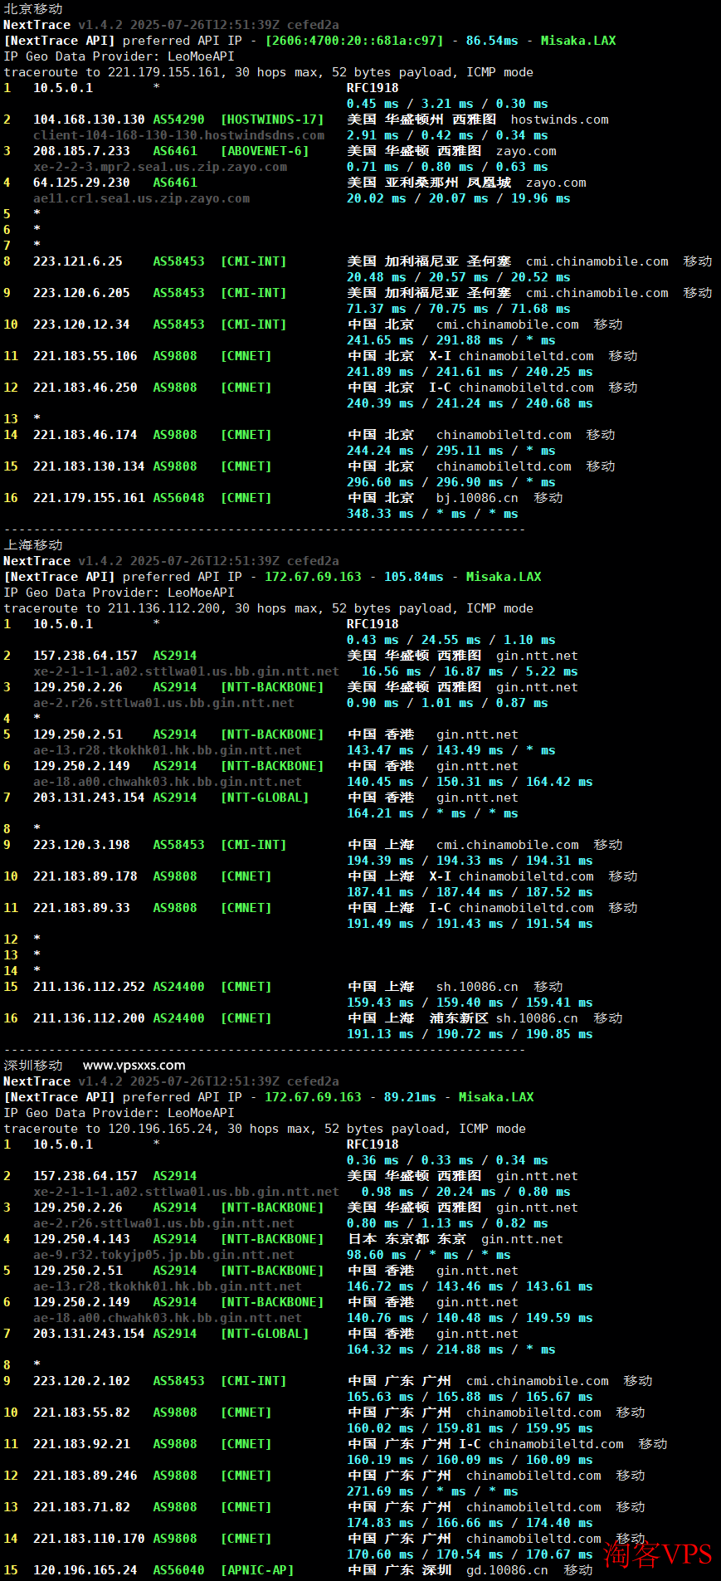Select hop IP address 208.185.7.233
721x1581 pixels.
click(81, 151)
